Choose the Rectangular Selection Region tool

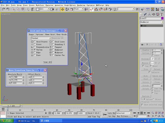38,9
